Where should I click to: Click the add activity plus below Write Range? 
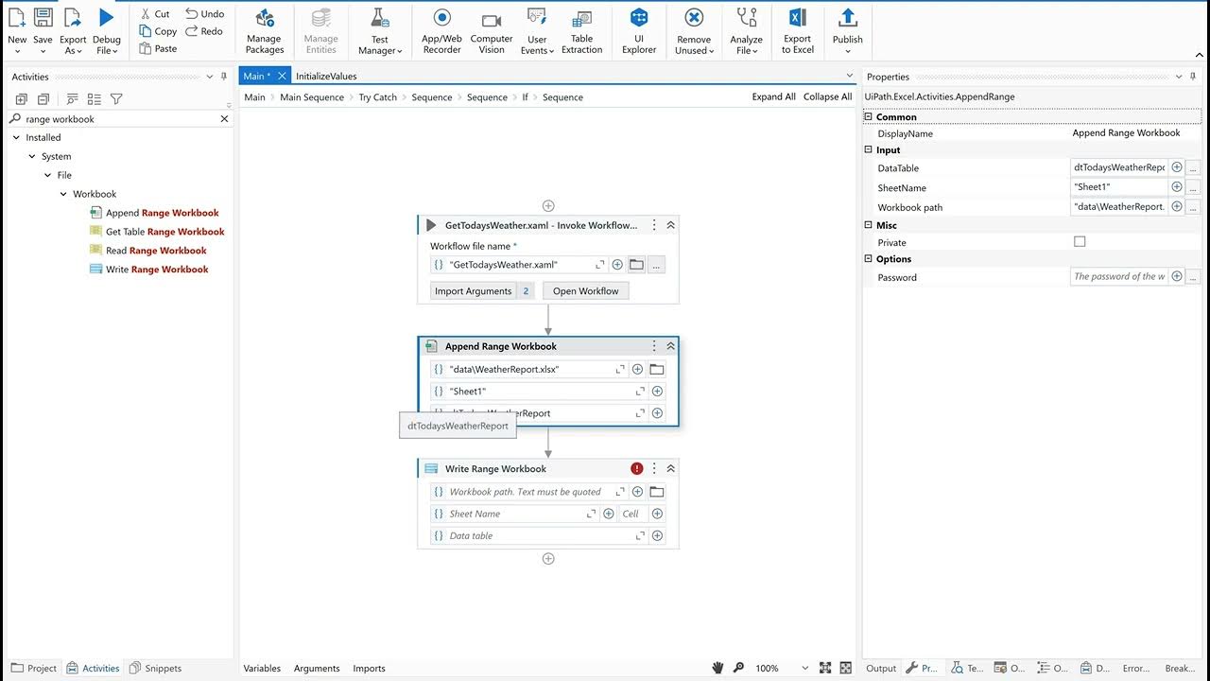548,559
